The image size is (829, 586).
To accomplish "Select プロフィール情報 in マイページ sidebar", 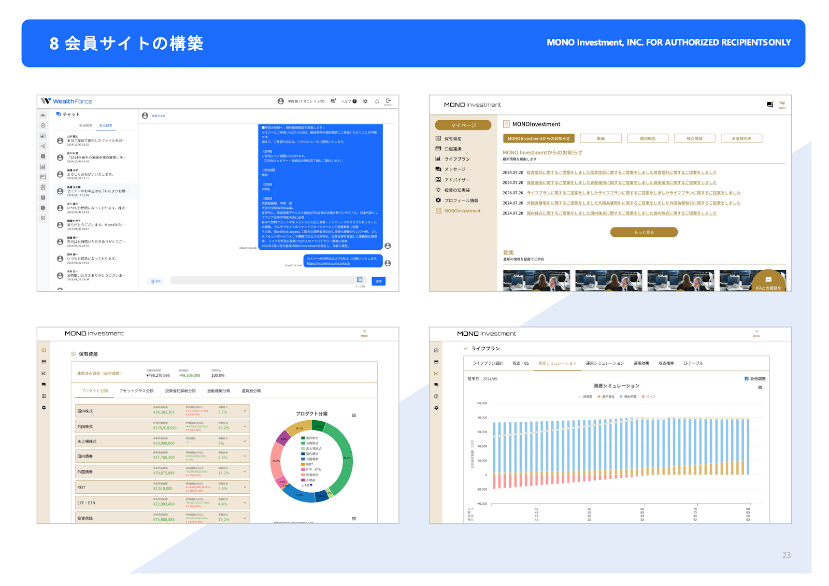I will 457,201.
